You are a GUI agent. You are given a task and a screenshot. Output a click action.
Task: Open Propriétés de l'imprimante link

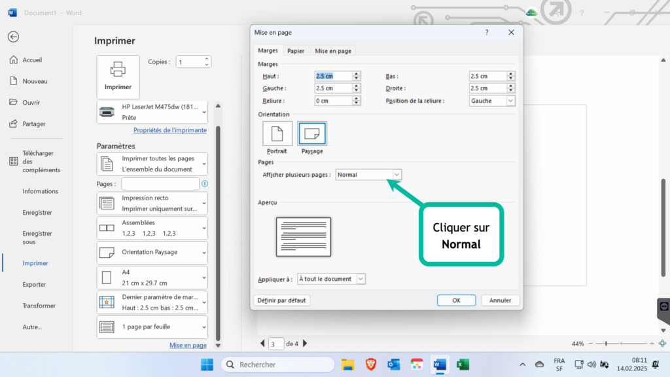[170, 130]
